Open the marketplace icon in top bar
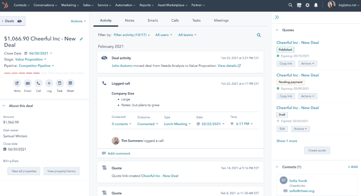Viewport: 361px width, 196px height. 299,5
